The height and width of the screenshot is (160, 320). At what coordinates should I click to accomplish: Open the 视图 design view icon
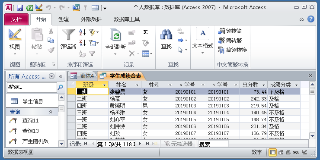tap(15, 34)
